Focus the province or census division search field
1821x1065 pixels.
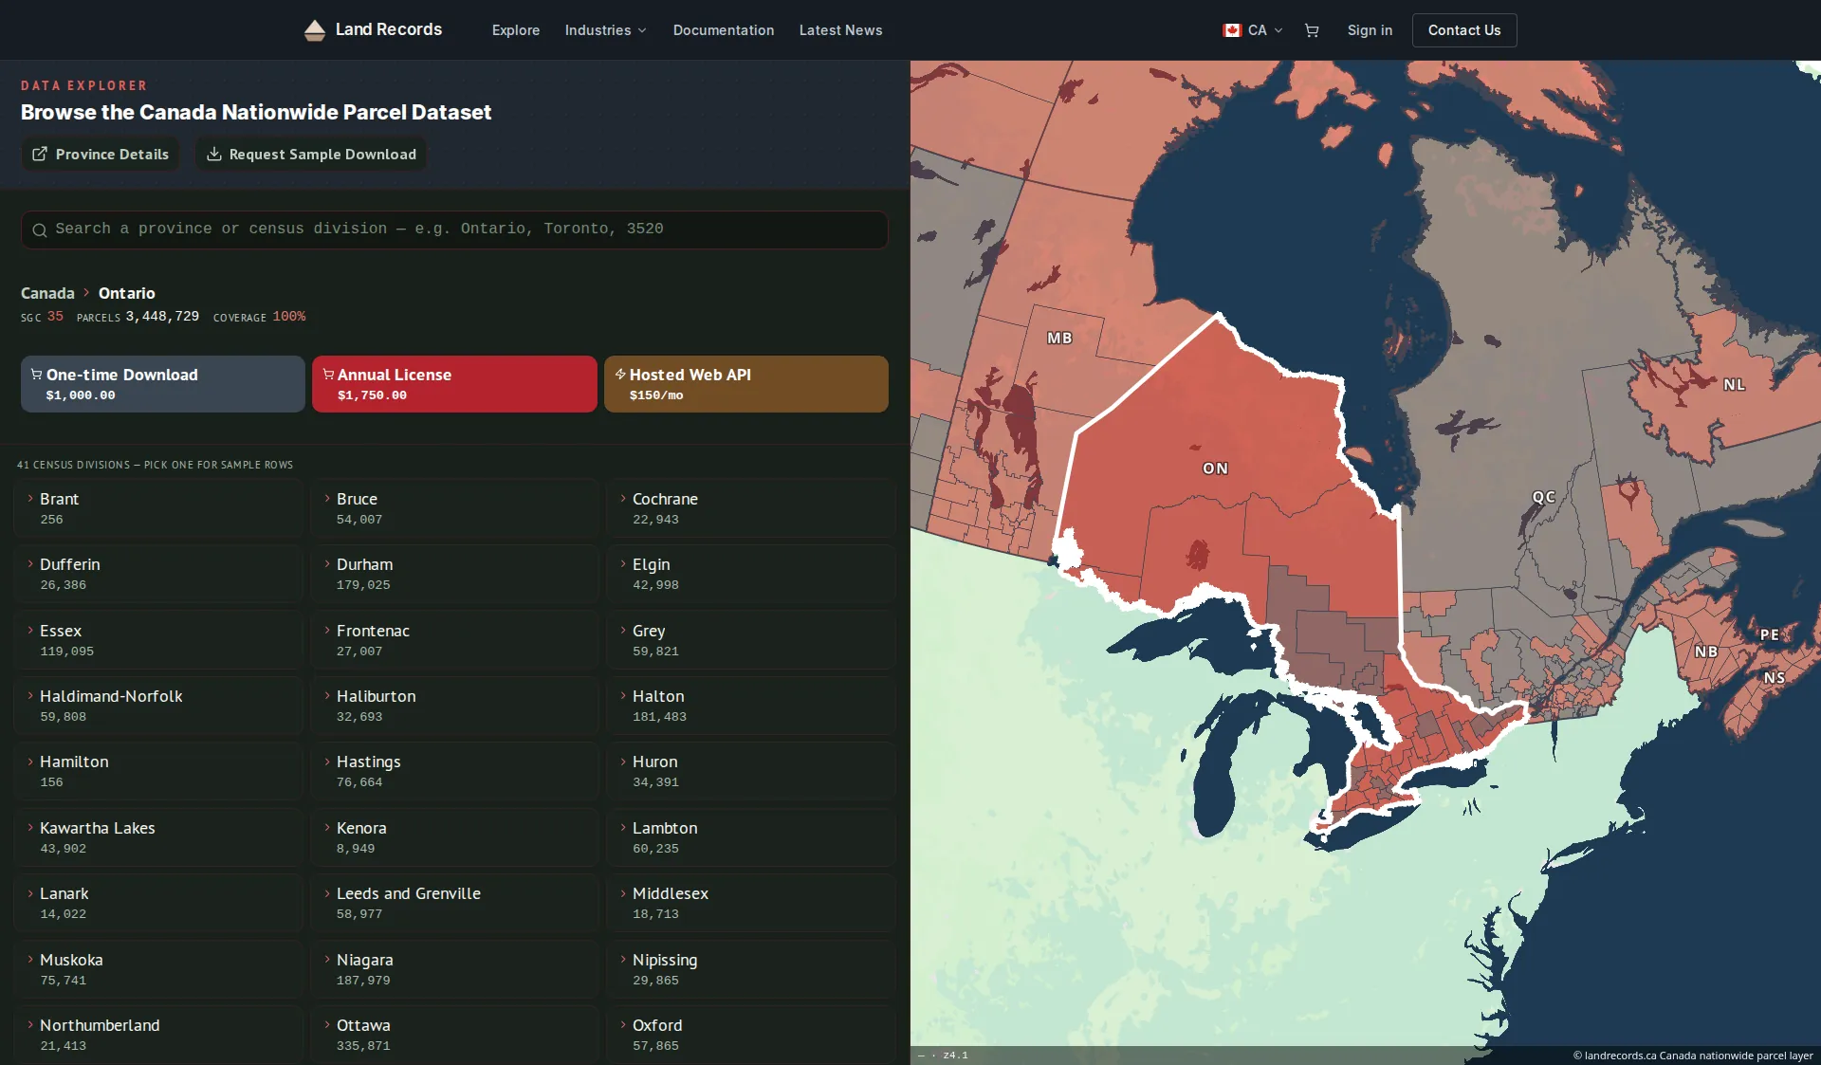pos(454,230)
